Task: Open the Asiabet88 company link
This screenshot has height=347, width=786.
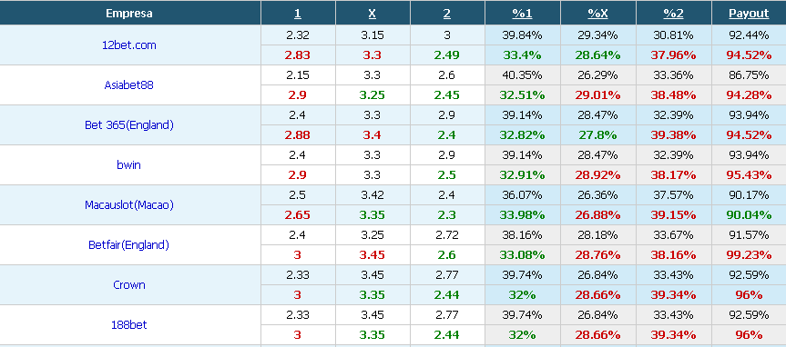Action: point(128,85)
